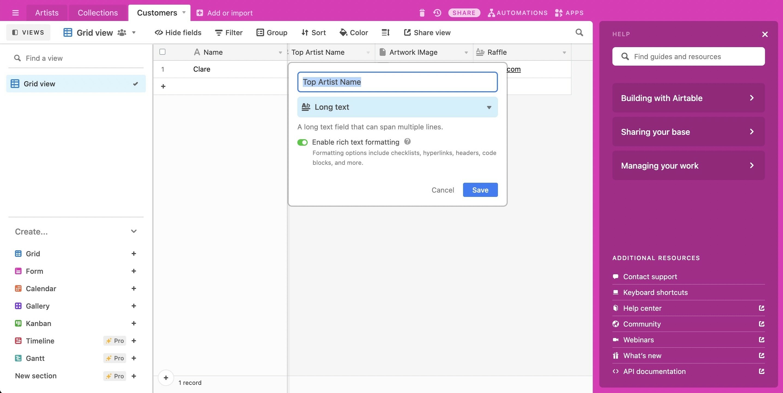Select the Customers tab
Viewport: 783px width, 393px height.
(157, 13)
